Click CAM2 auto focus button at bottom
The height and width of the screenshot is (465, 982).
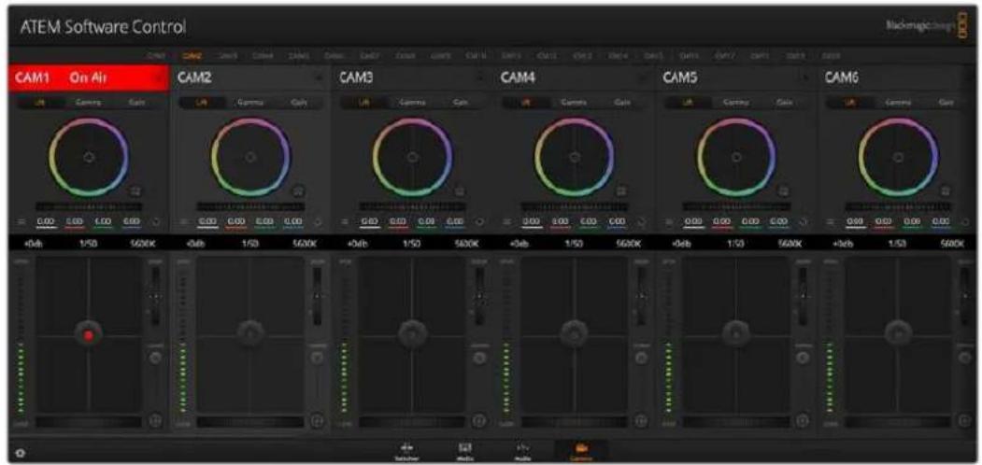pyautogui.click(x=318, y=421)
